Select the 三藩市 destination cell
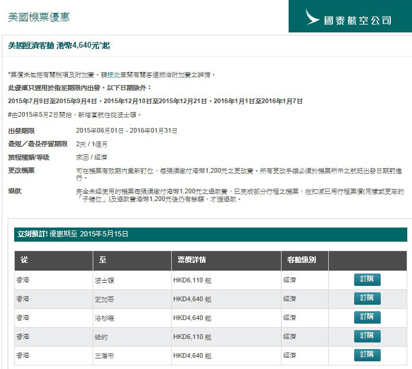The height and width of the screenshot is (369, 412). point(104,356)
